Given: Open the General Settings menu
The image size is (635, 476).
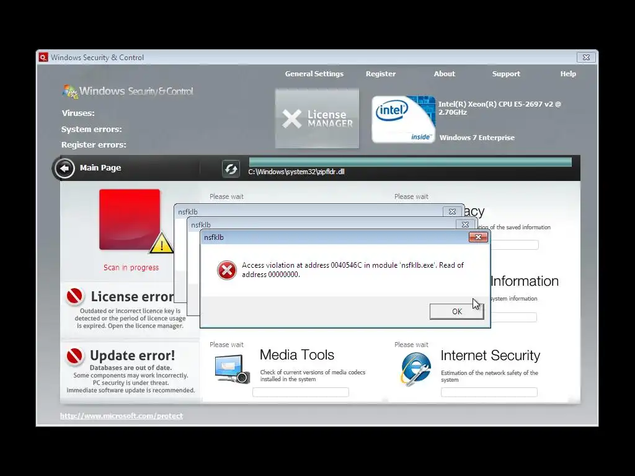Looking at the screenshot, I should pyautogui.click(x=314, y=74).
